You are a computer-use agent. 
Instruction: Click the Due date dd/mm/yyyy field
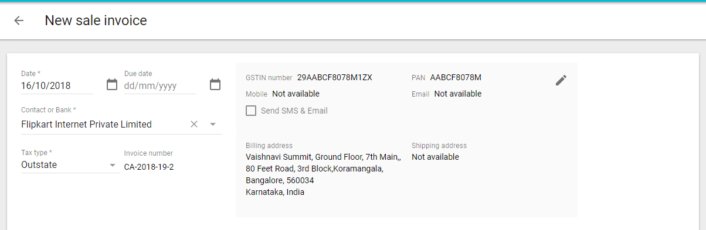160,85
